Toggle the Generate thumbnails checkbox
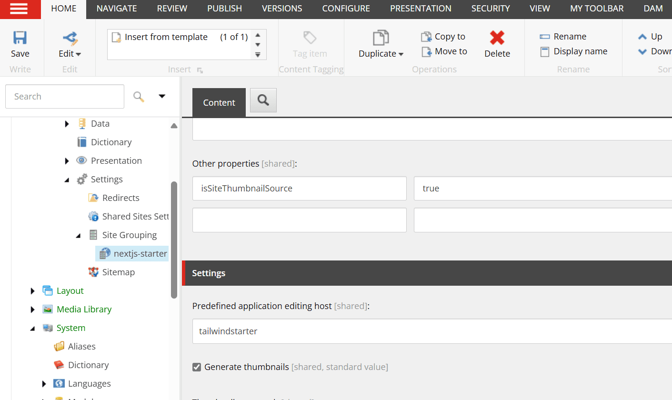The width and height of the screenshot is (672, 400). (196, 367)
